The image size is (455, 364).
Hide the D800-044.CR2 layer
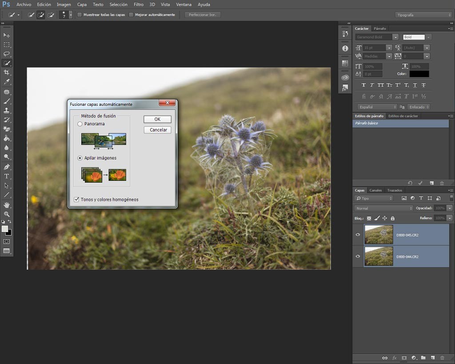point(358,256)
